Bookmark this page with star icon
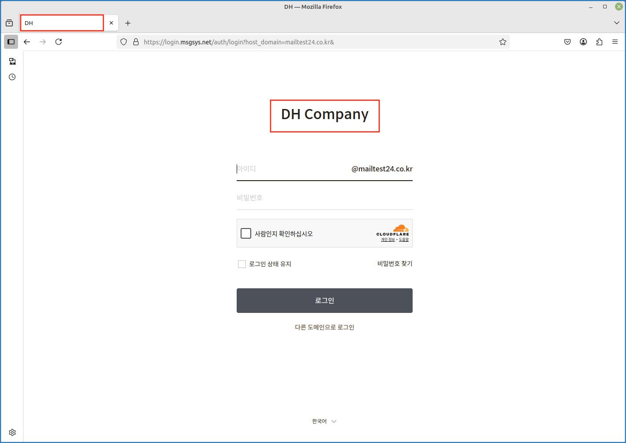The width and height of the screenshot is (626, 443). tap(503, 42)
